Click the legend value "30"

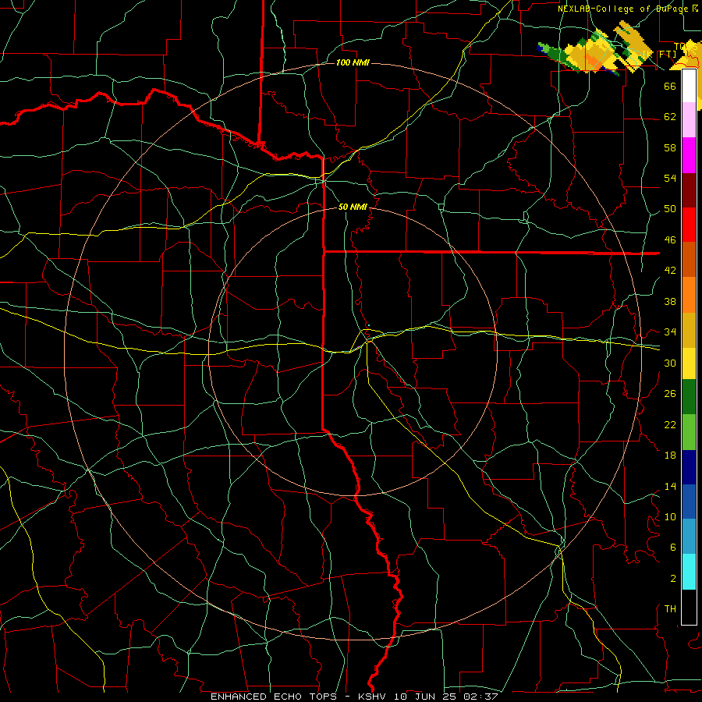tap(670, 363)
